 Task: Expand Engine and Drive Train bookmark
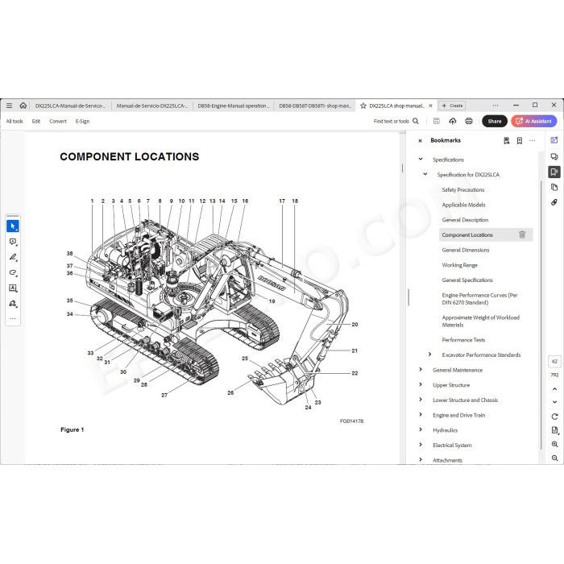[x=421, y=415]
